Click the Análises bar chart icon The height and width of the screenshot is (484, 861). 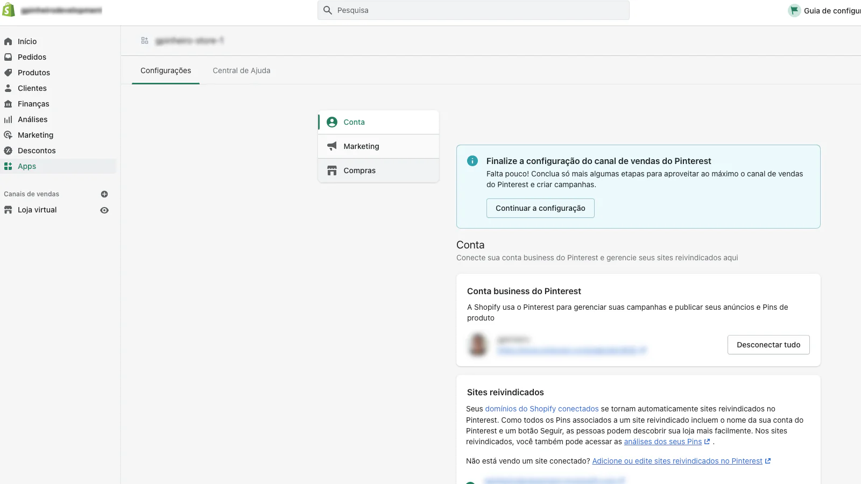coord(8,119)
